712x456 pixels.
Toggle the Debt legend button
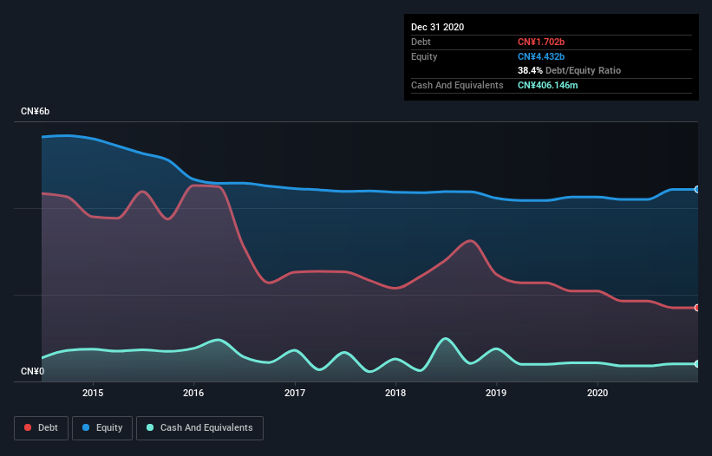pyautogui.click(x=42, y=428)
